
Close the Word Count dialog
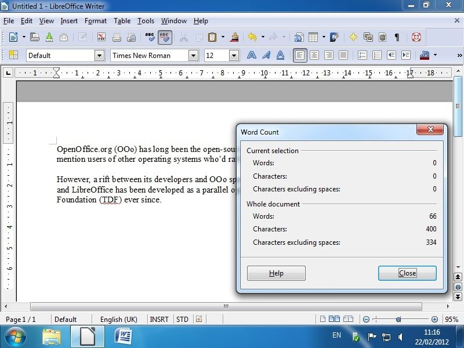coord(407,273)
